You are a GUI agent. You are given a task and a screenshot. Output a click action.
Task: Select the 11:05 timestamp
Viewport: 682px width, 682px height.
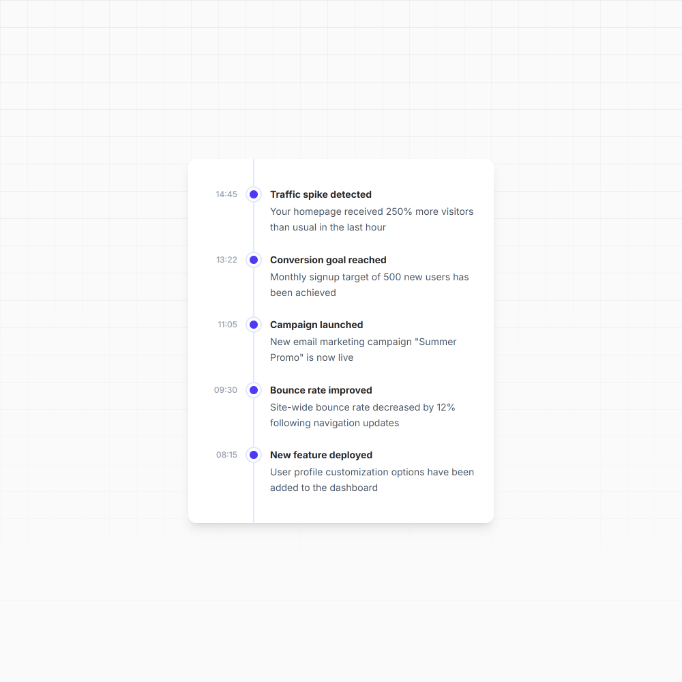(228, 325)
